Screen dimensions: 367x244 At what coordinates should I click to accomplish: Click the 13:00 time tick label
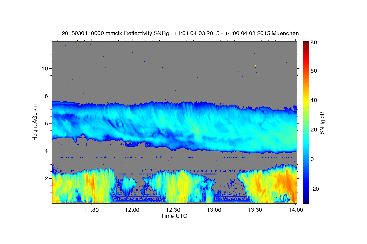214,210
